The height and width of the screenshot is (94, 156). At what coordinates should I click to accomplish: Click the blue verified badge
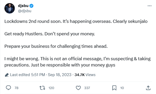point(32,6)
